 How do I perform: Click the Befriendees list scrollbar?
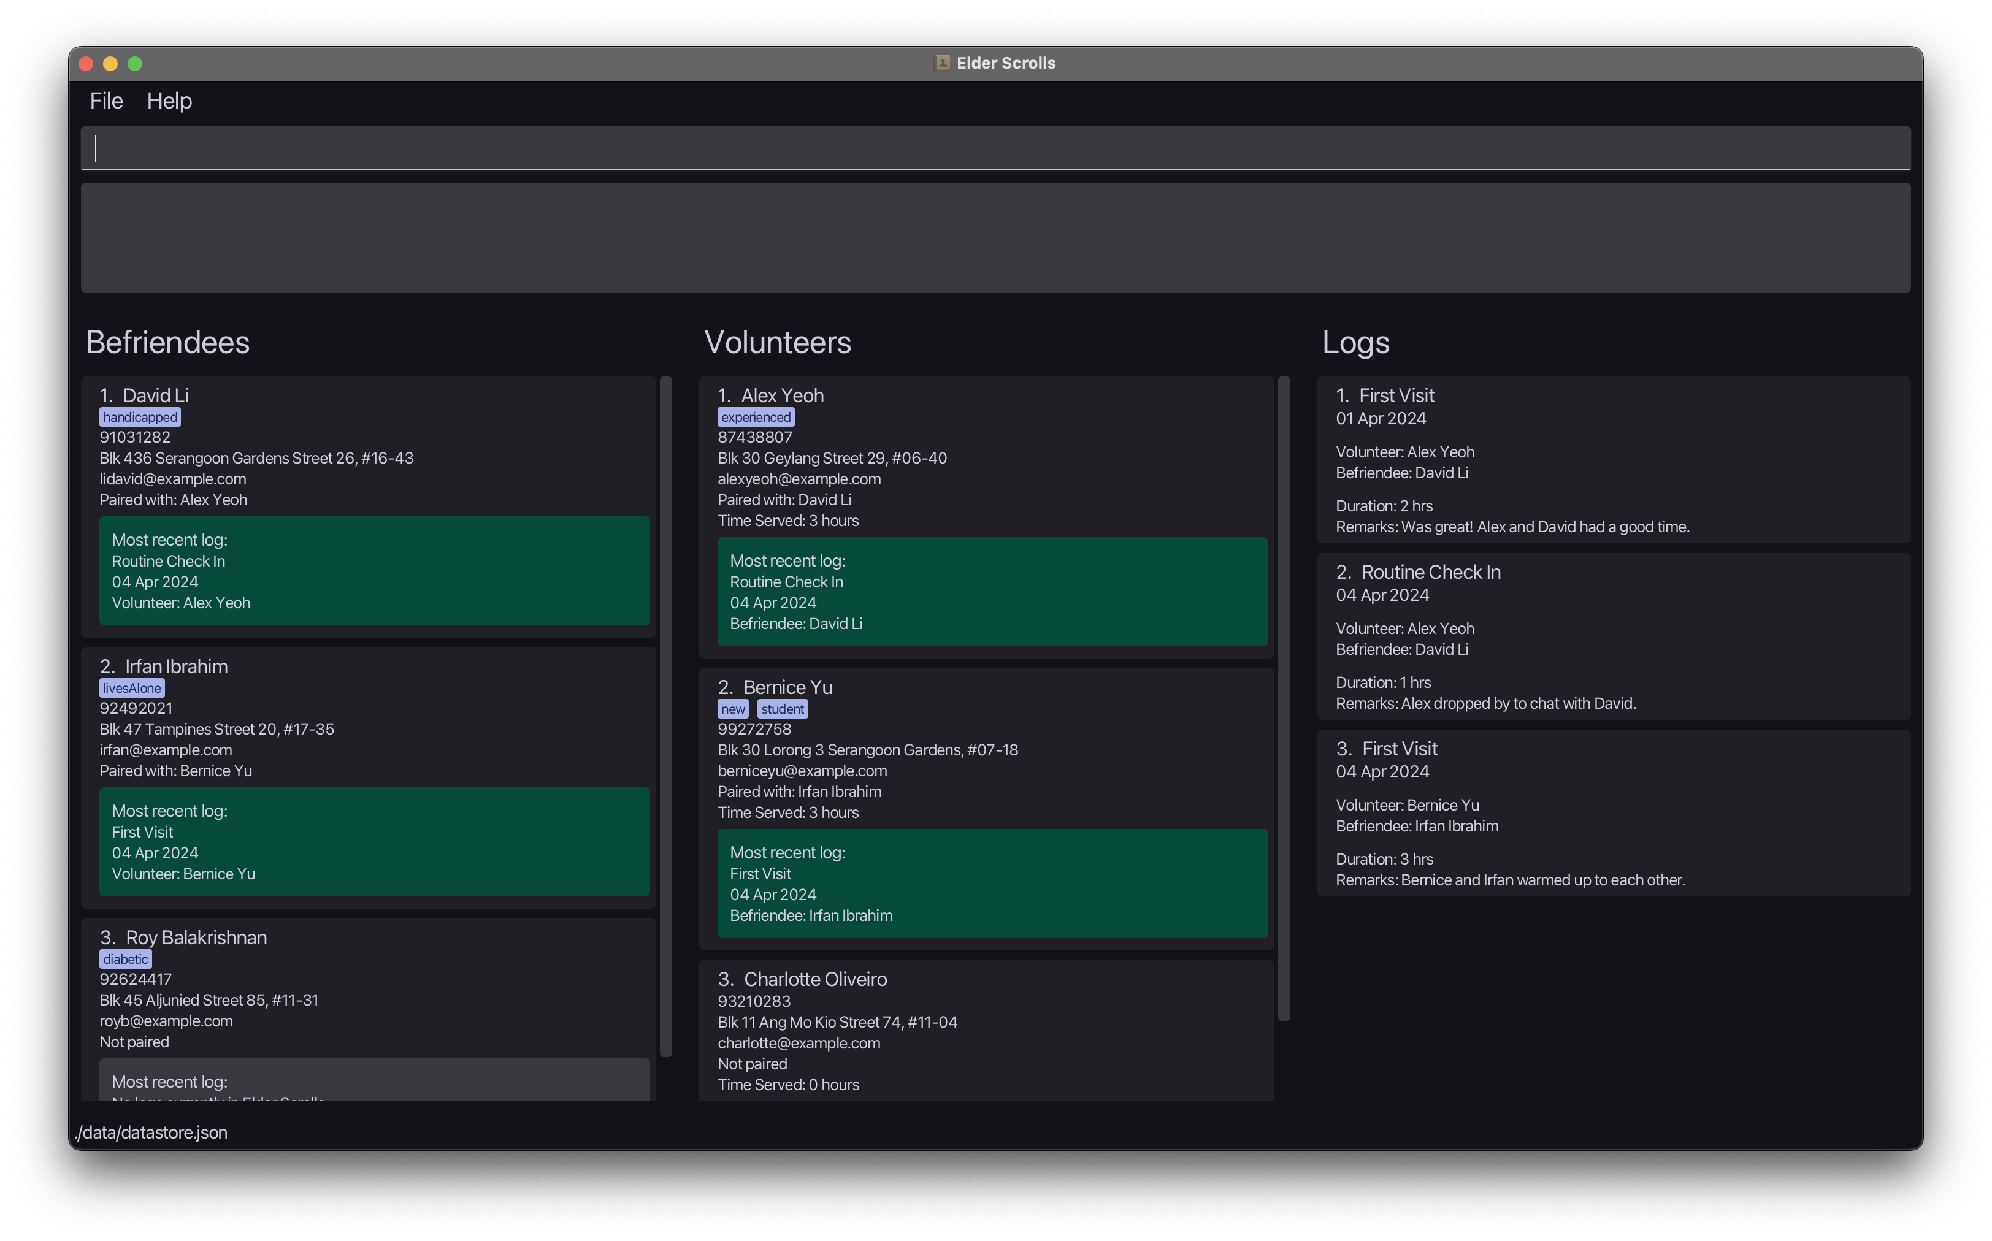point(665,717)
